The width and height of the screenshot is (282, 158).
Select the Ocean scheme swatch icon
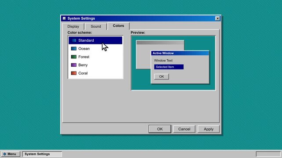pos(74,49)
